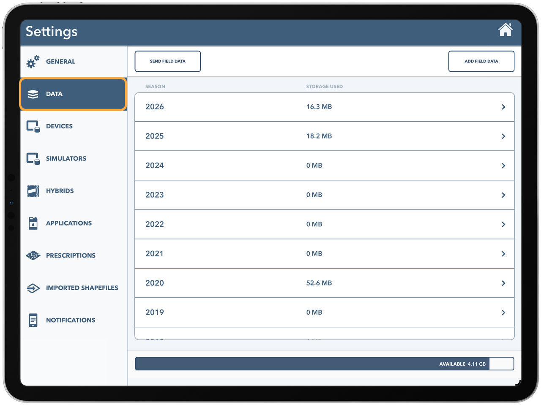Expand the 2024 season chevron
This screenshot has height=405, width=541.
click(x=503, y=166)
